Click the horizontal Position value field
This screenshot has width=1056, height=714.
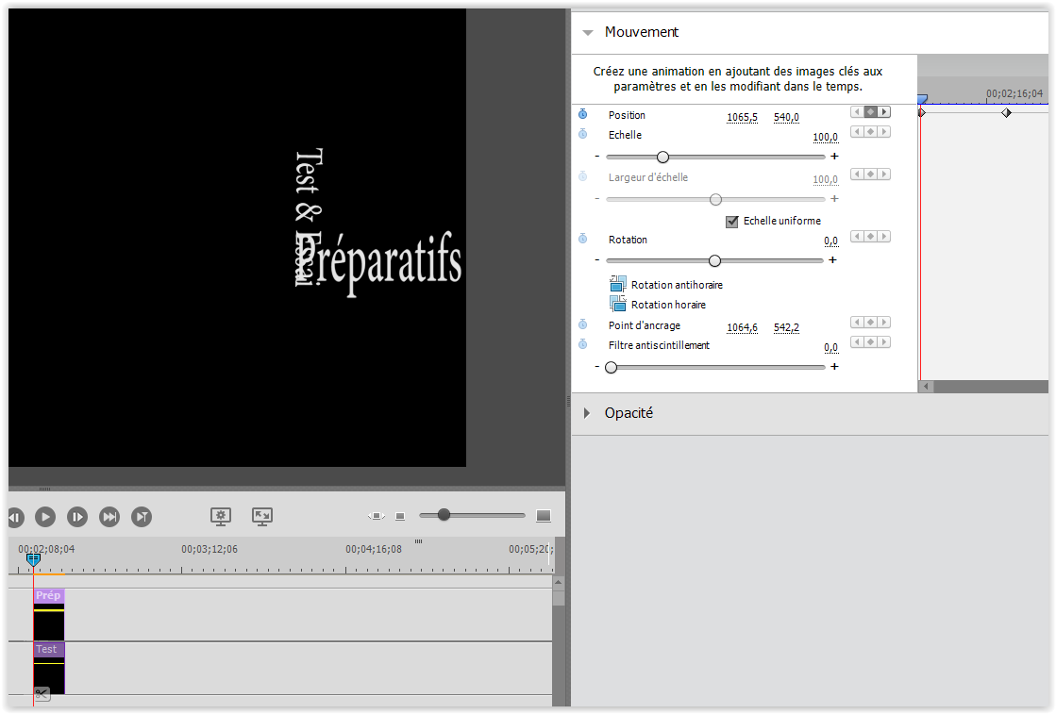pos(742,117)
